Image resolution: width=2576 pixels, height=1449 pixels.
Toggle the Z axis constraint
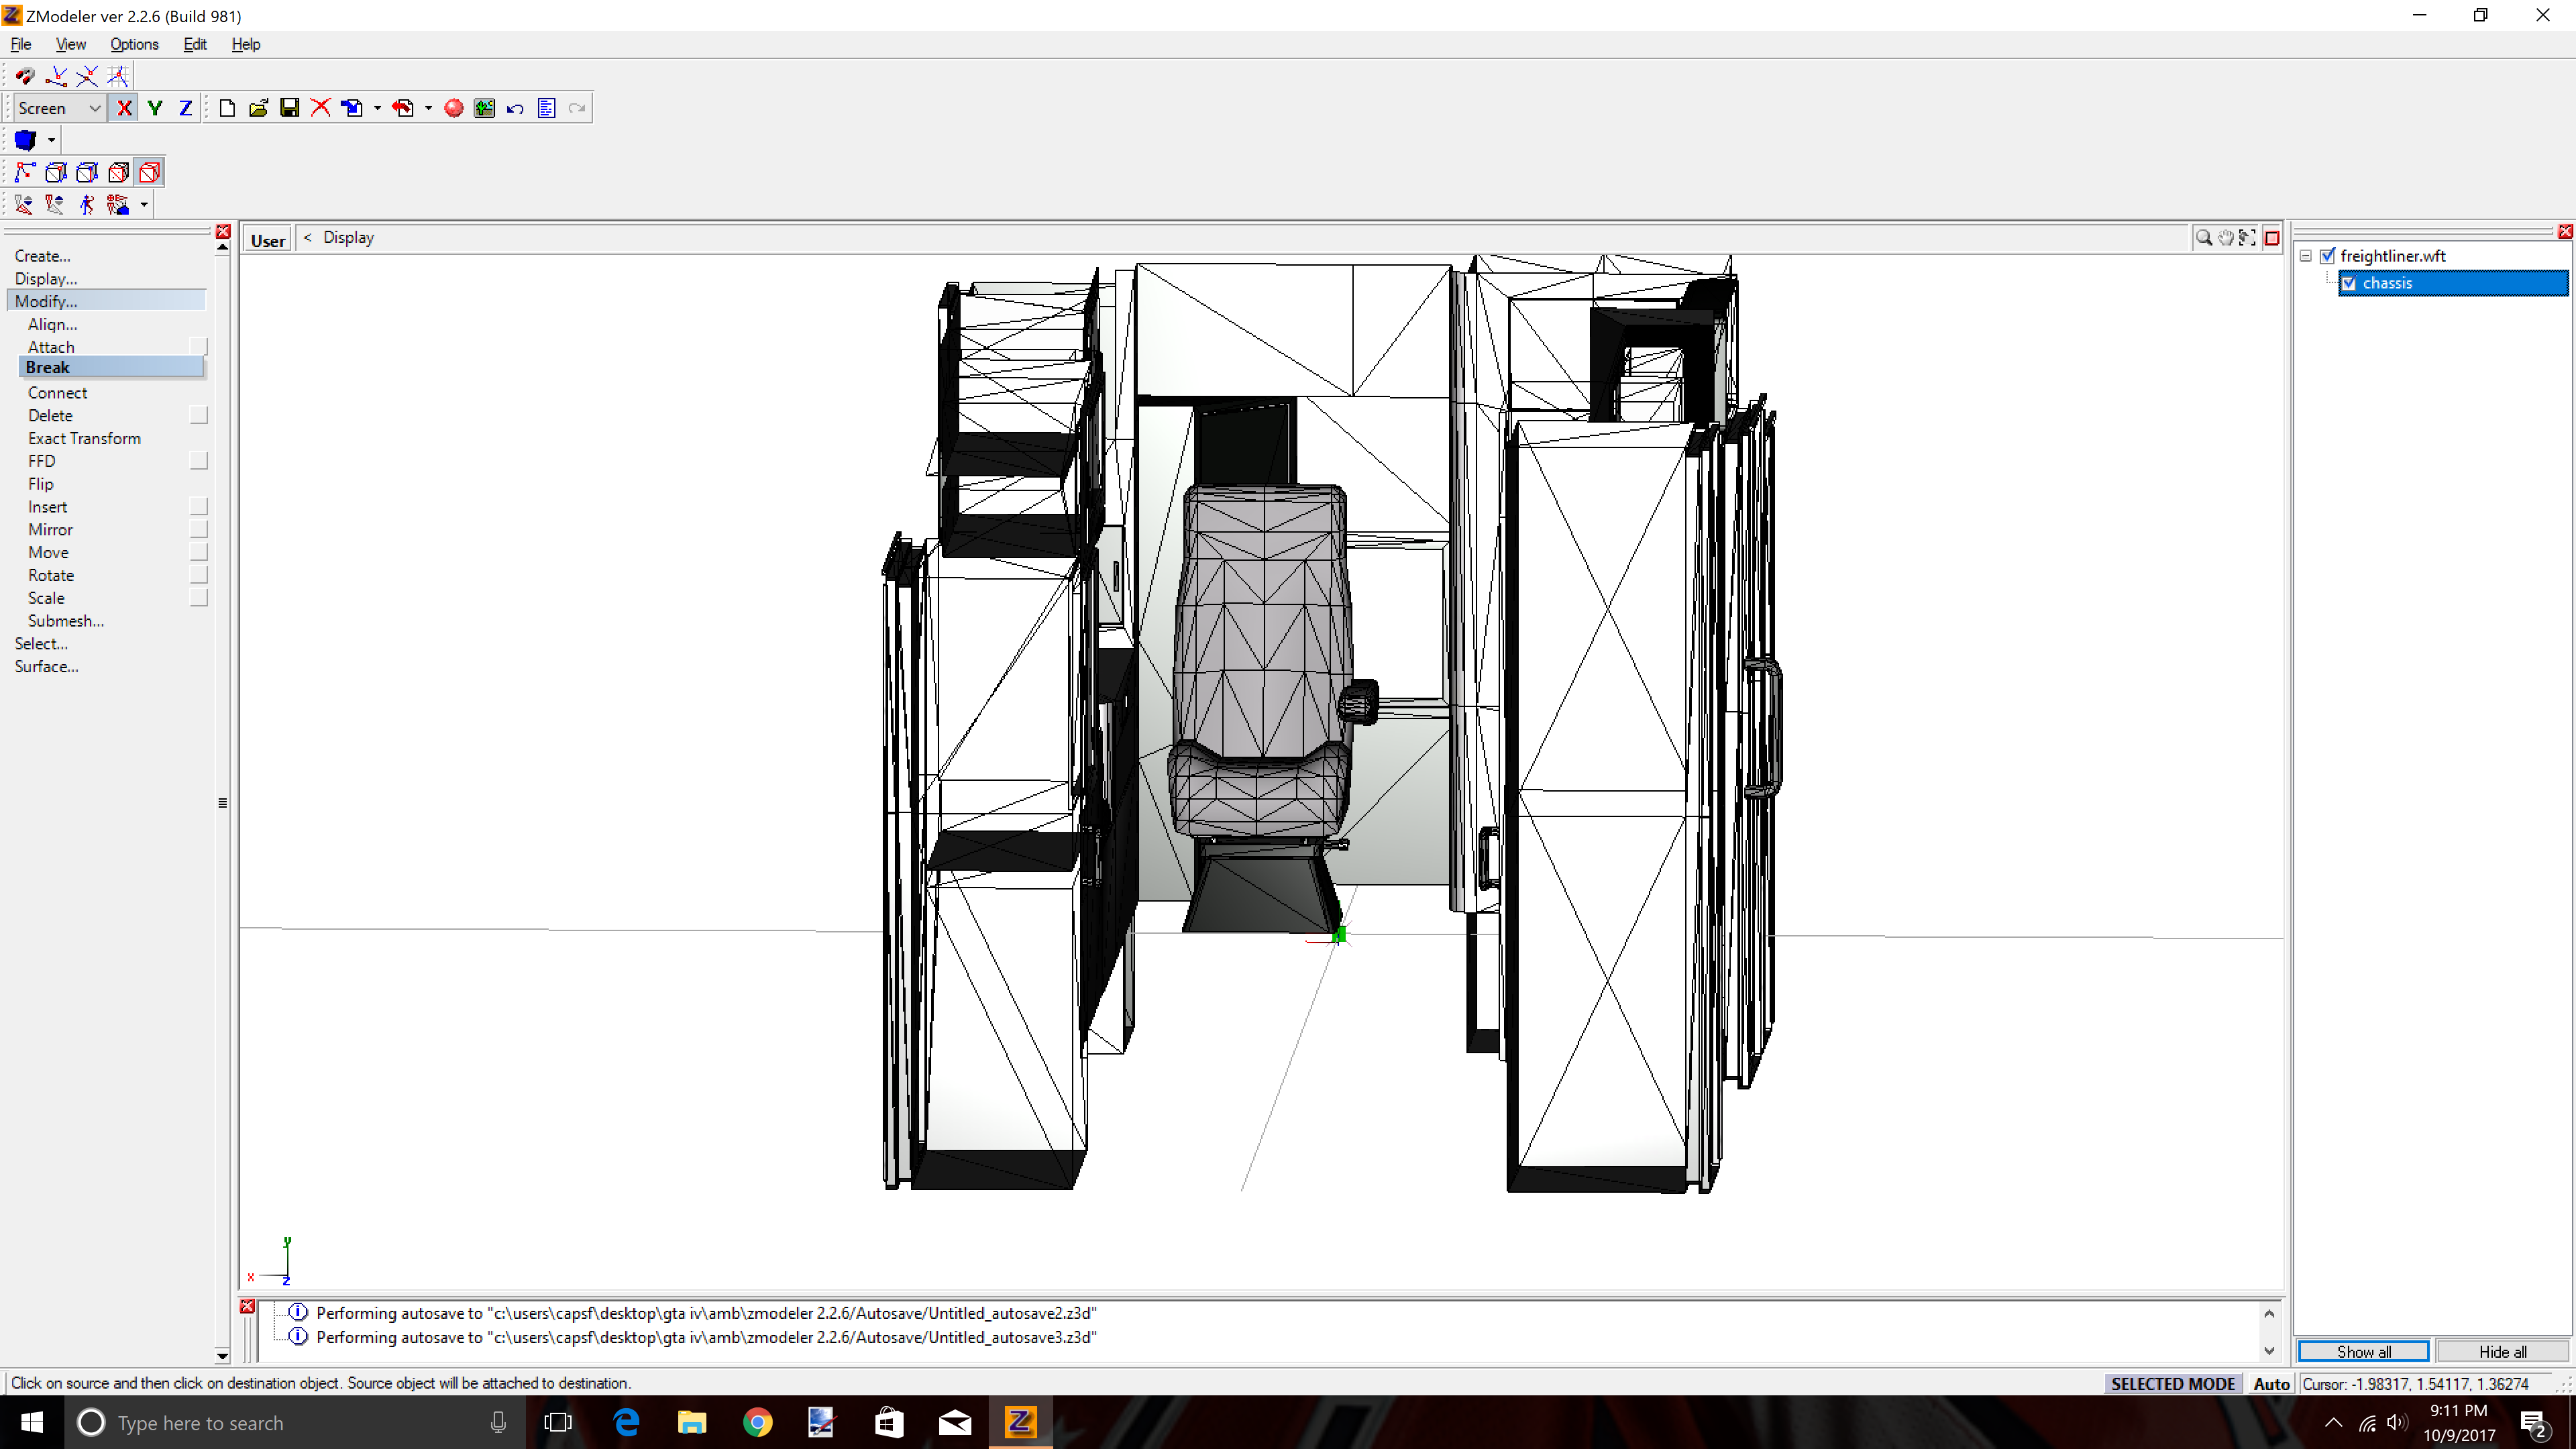pyautogui.click(x=185, y=108)
